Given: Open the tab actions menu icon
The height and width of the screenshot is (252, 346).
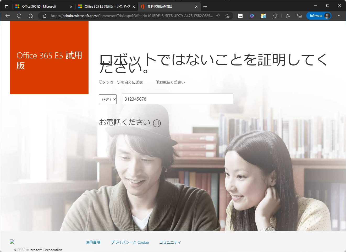Looking at the screenshot, I should pos(7,7).
